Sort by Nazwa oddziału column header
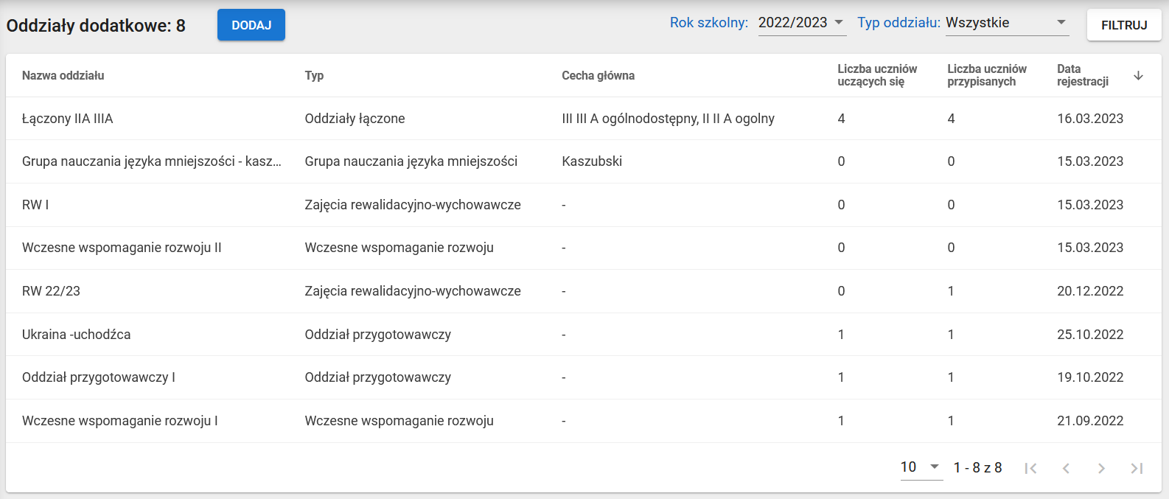1169x499 pixels. click(x=63, y=75)
